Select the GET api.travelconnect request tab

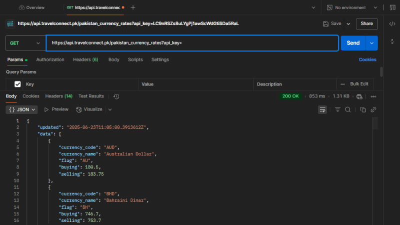click(95, 7)
